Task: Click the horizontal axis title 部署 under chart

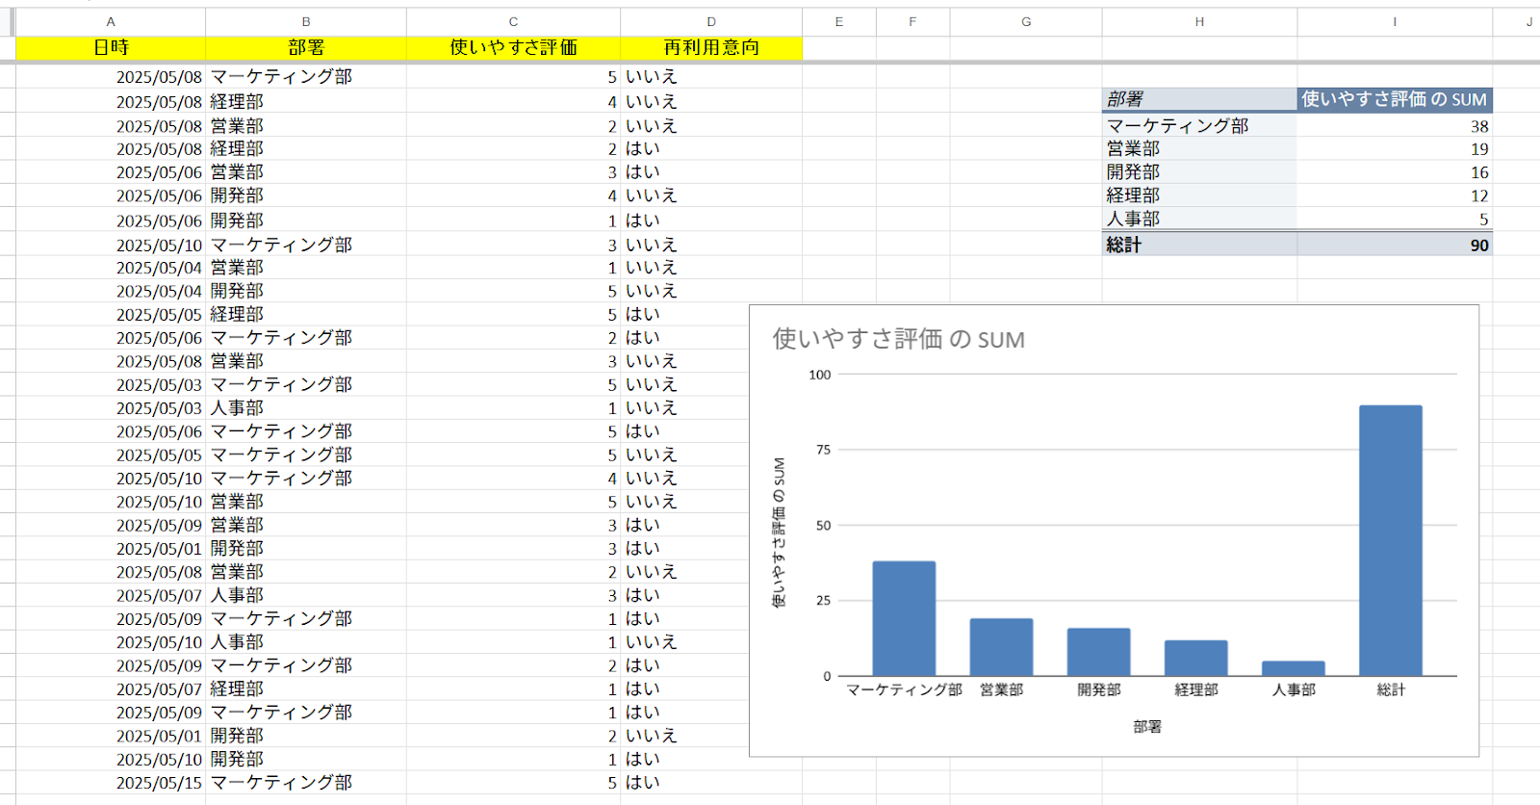Action: pyautogui.click(x=1147, y=727)
